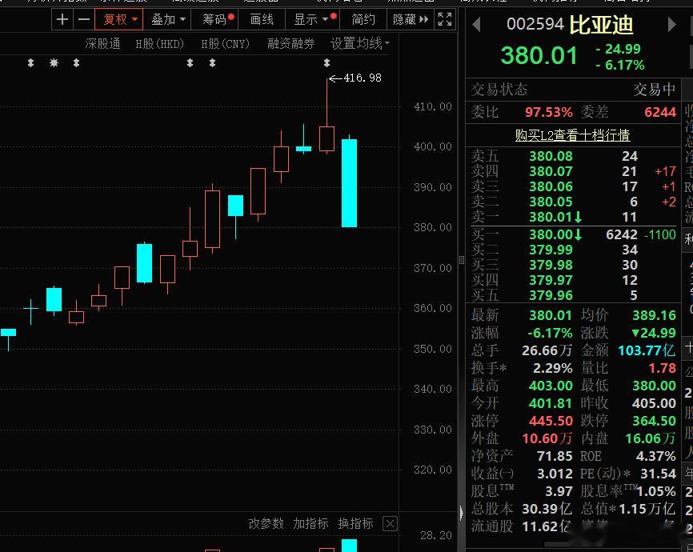
Task: Click PE(动) value 31.54
Action: click(x=658, y=474)
